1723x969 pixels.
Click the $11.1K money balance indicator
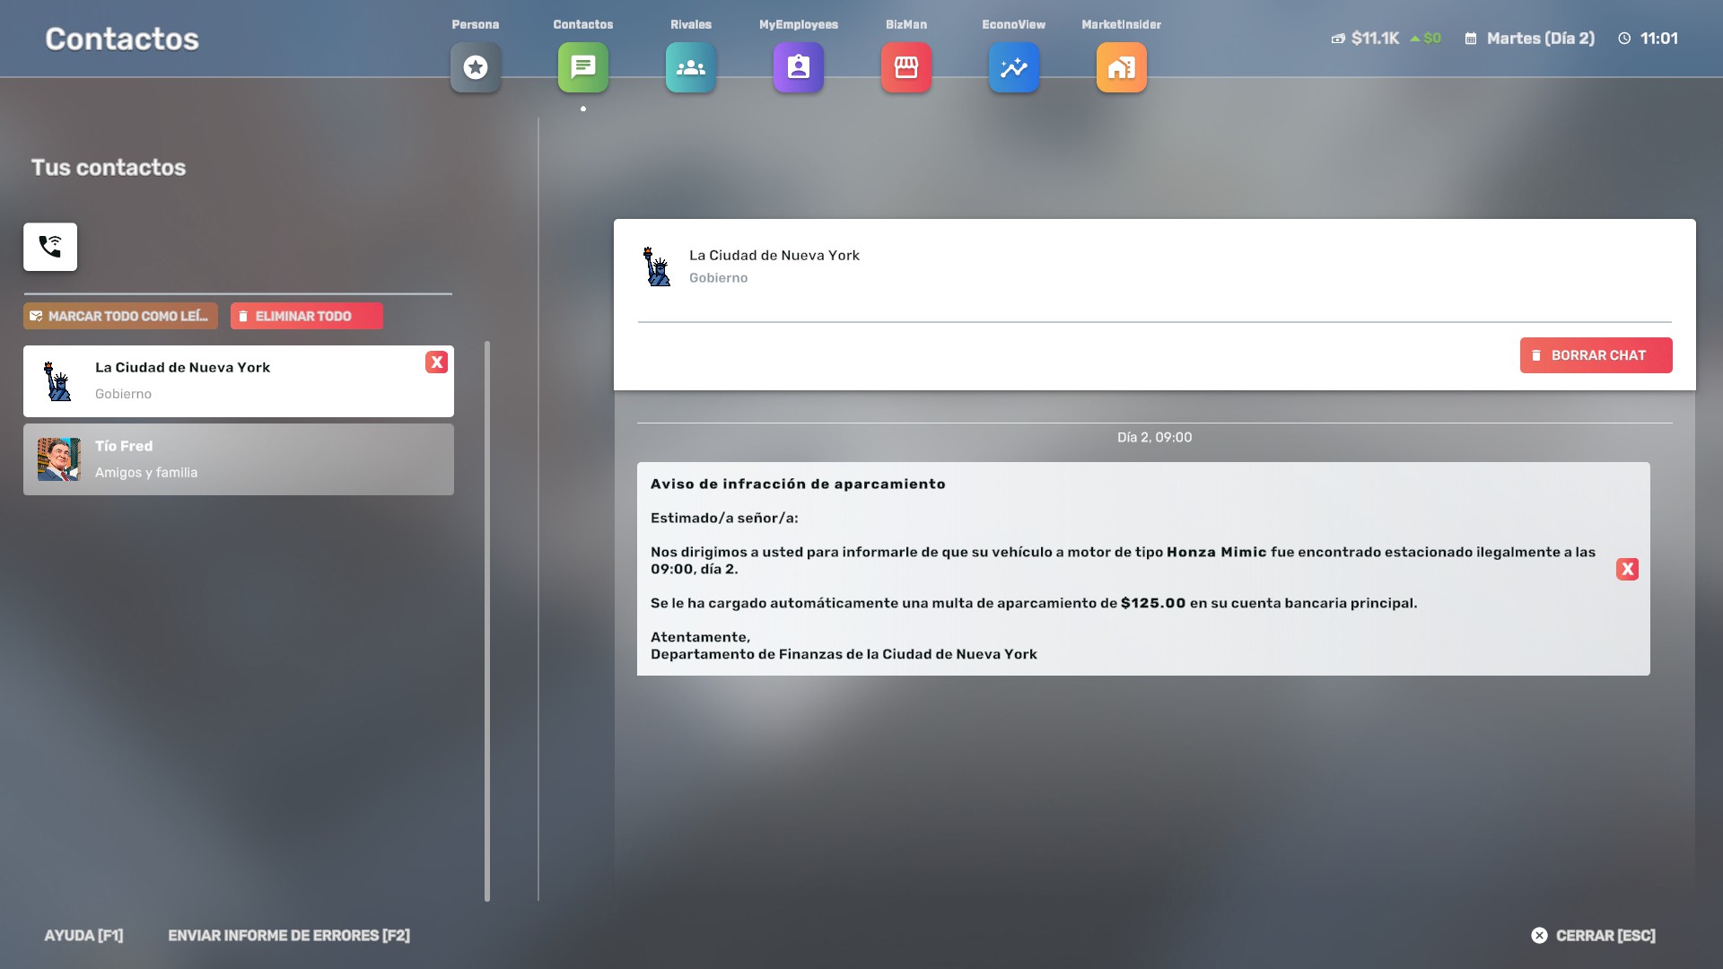coord(1374,39)
